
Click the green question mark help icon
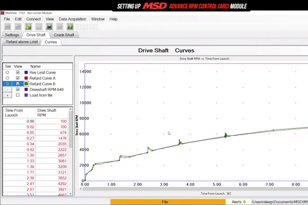(x=70, y=27)
